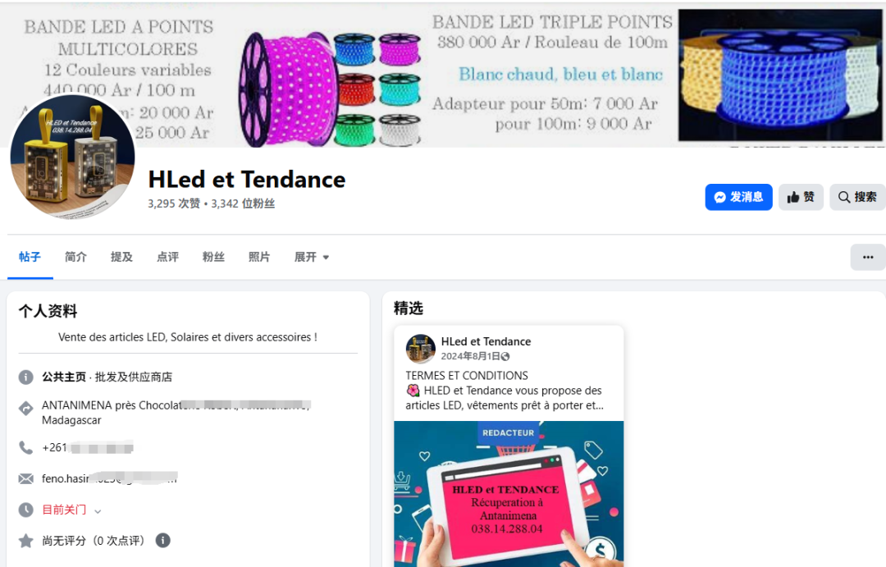Click the 2024年8月1日 post date link
Image resolution: width=886 pixels, height=567 pixels.
tap(470, 356)
